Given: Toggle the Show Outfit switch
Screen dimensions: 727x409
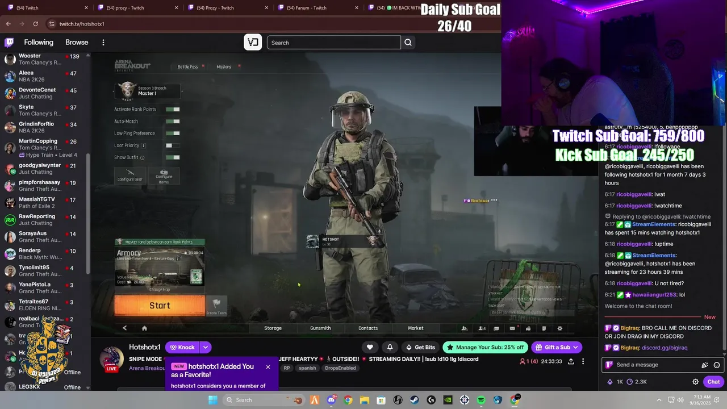Looking at the screenshot, I should (x=173, y=157).
